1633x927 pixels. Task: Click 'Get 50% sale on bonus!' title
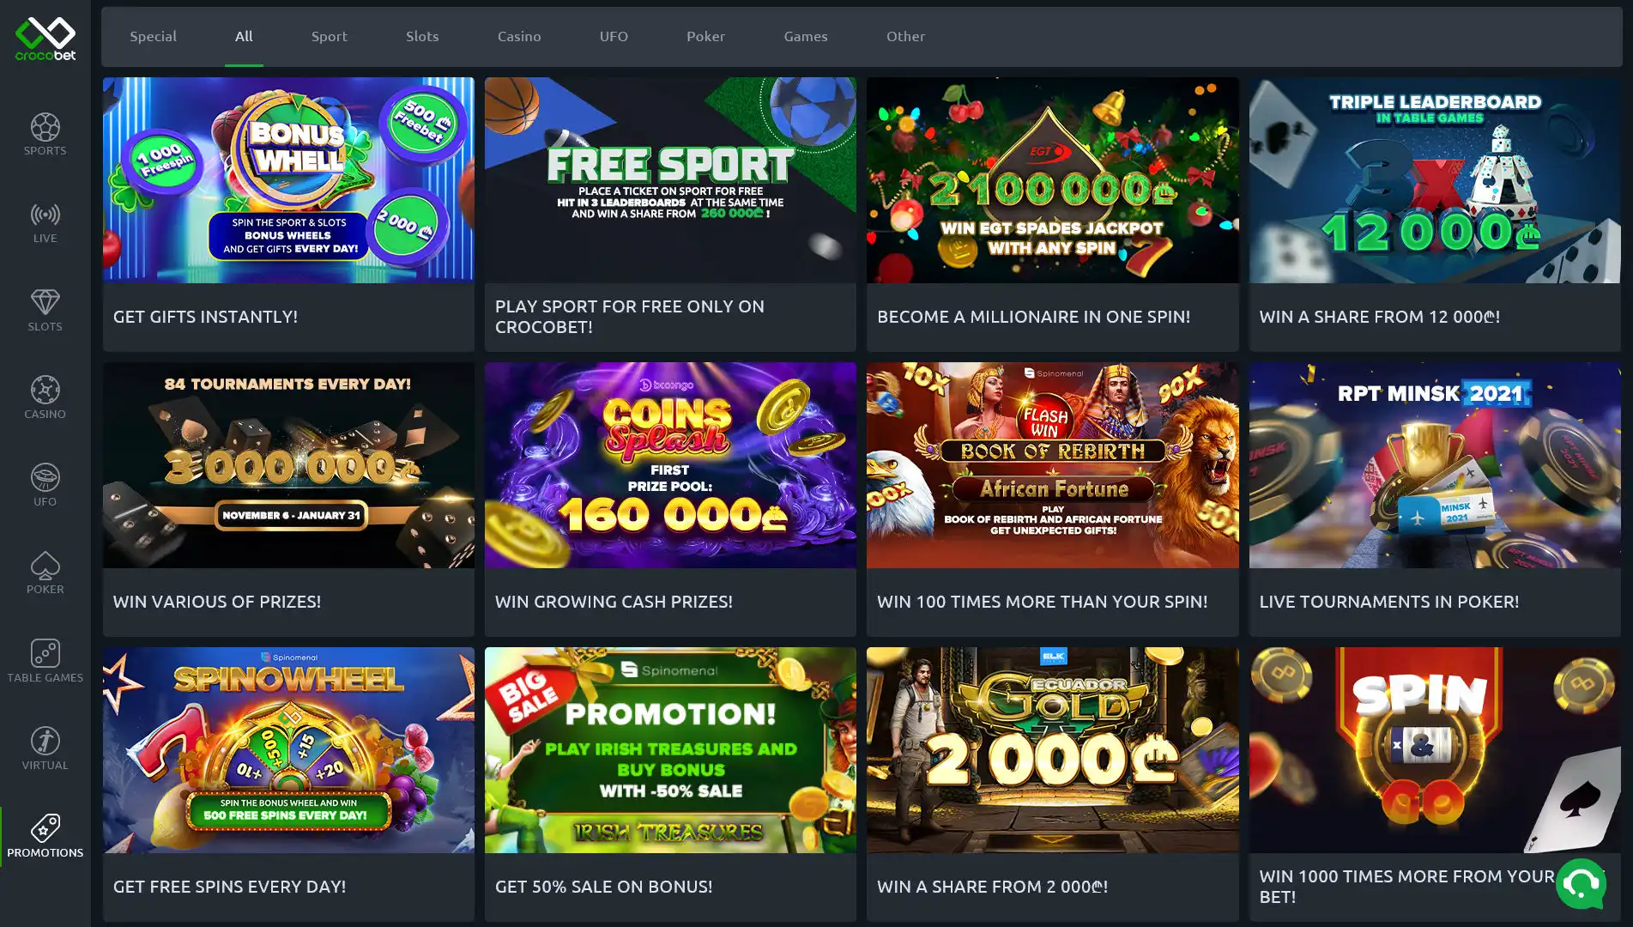(603, 887)
